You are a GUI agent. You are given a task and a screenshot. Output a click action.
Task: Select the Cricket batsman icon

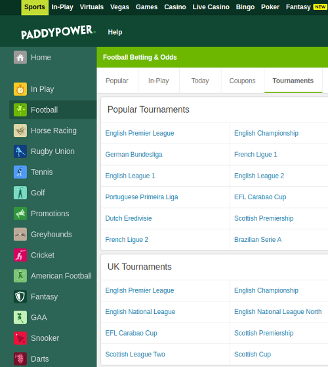[x=20, y=255]
